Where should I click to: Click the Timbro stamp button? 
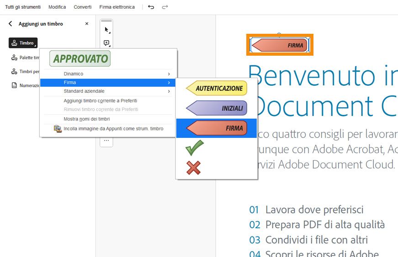[23, 43]
